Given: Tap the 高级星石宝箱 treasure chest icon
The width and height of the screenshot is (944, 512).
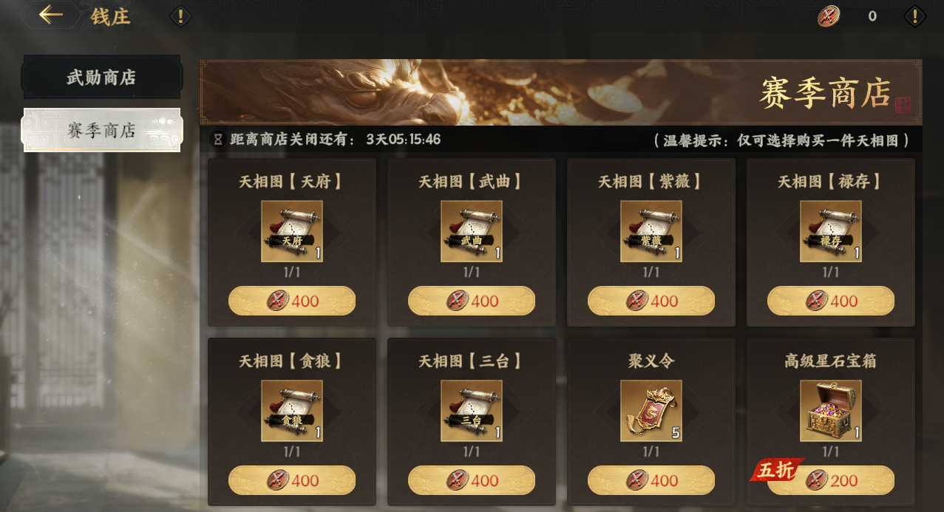Looking at the screenshot, I should [x=831, y=411].
